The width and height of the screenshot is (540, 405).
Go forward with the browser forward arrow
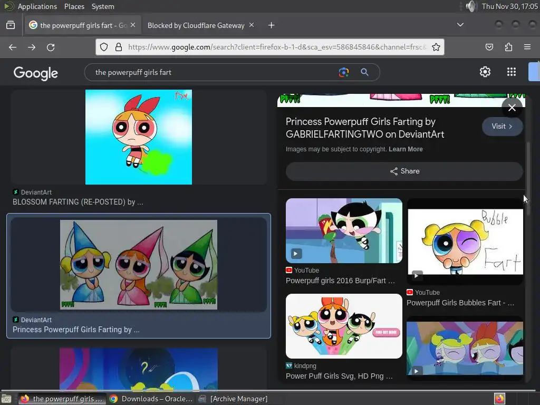pyautogui.click(x=32, y=47)
